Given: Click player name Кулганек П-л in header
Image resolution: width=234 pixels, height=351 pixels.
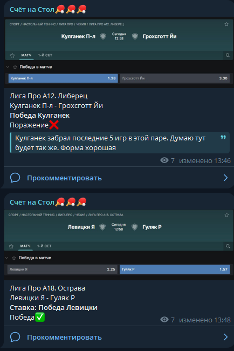Looking at the screenshot, I should pos(78,36).
